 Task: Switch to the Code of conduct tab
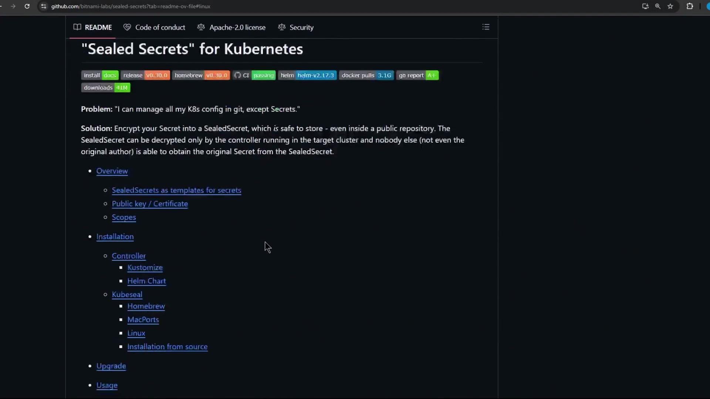tap(154, 27)
